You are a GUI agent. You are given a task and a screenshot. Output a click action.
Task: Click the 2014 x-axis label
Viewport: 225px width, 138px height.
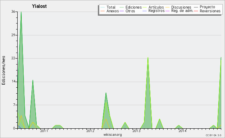tap(182, 131)
